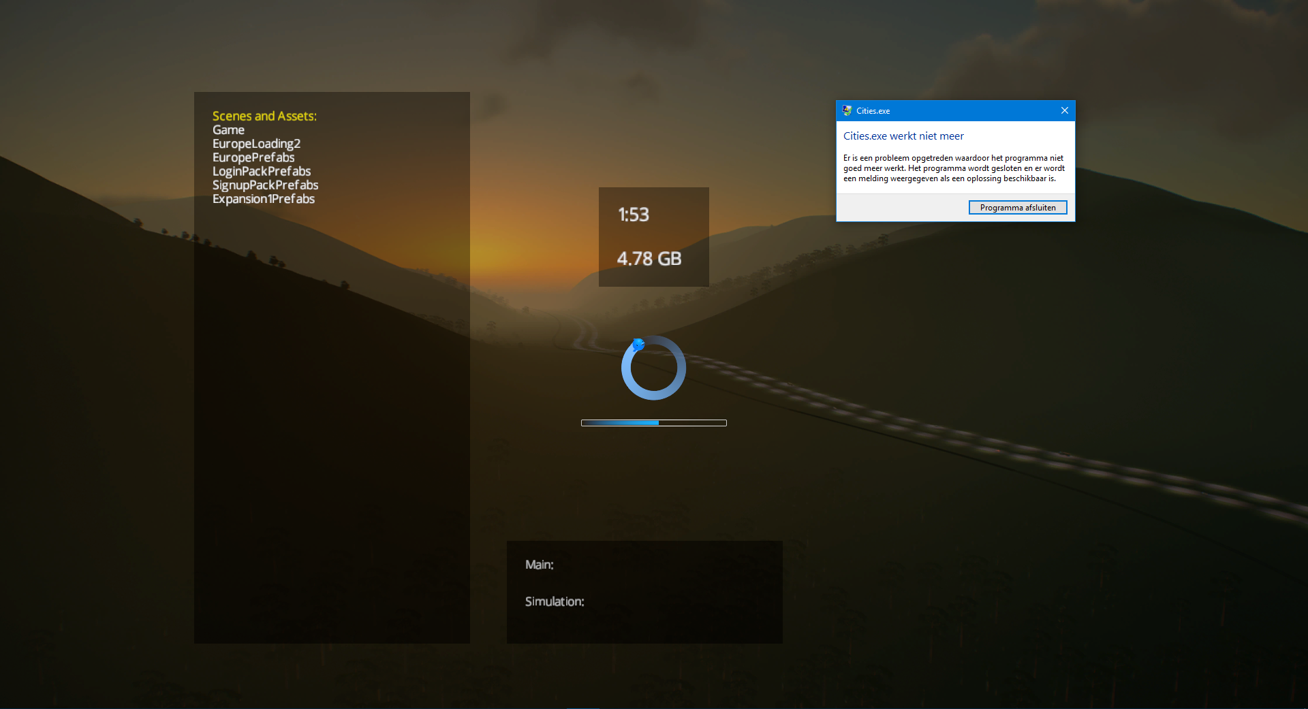
Task: Click the error description paragraph in dialog
Action: pos(953,168)
